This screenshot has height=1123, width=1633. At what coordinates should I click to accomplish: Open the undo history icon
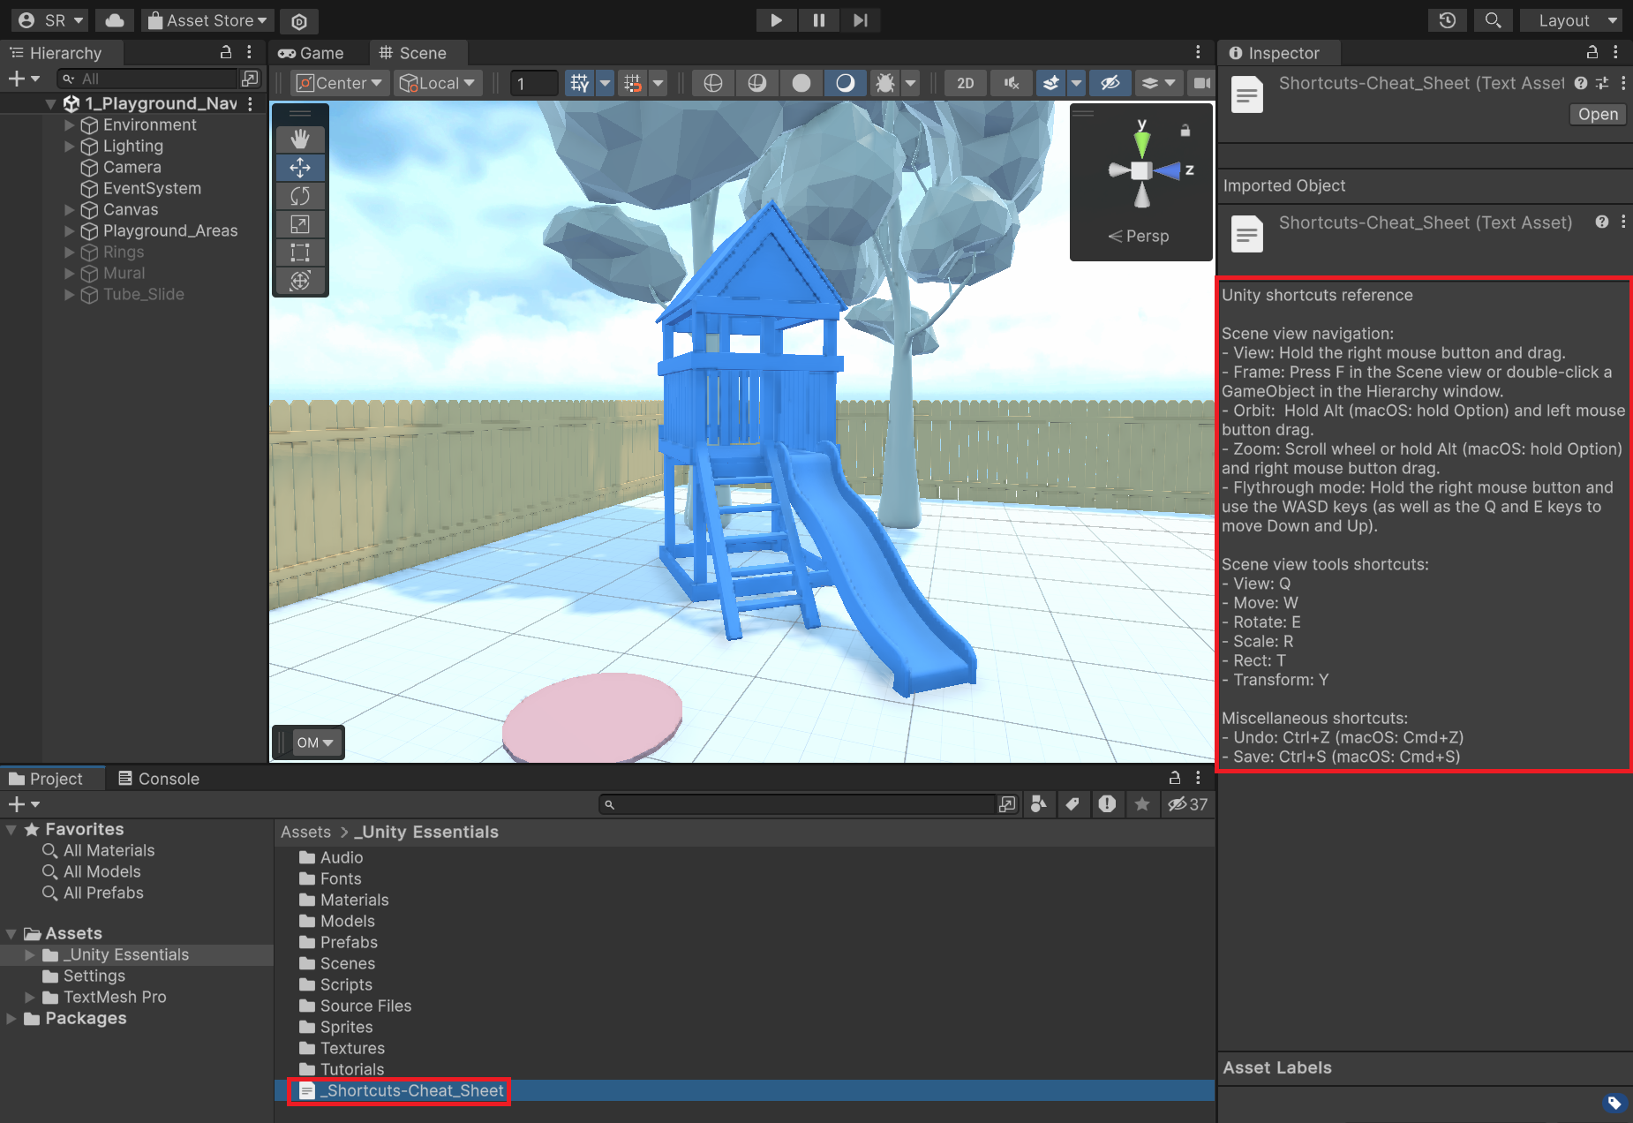(1447, 20)
